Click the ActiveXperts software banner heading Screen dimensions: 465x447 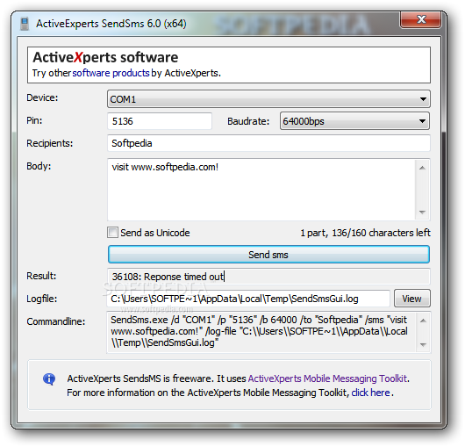tap(105, 58)
